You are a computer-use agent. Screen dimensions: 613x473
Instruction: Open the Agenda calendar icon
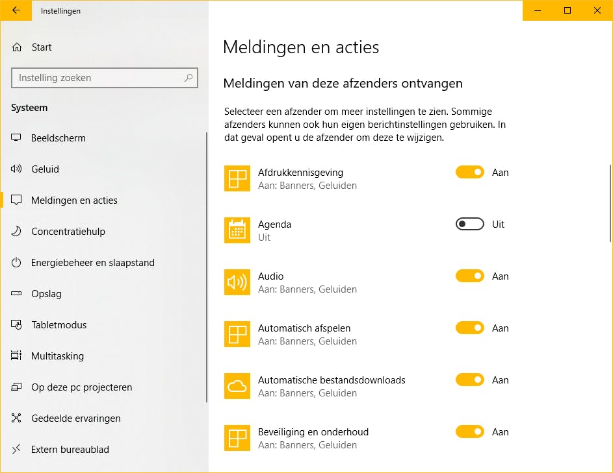click(x=237, y=230)
